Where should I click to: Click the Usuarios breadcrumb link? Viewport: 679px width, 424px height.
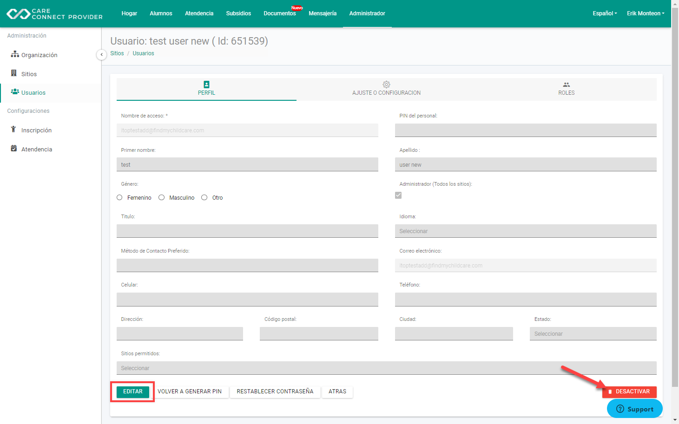(143, 53)
